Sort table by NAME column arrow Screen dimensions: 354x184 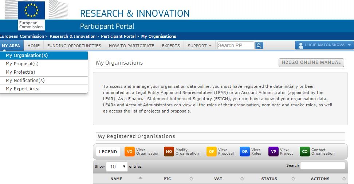pos(140,178)
